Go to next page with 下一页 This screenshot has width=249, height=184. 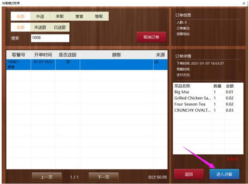[x=103, y=177]
